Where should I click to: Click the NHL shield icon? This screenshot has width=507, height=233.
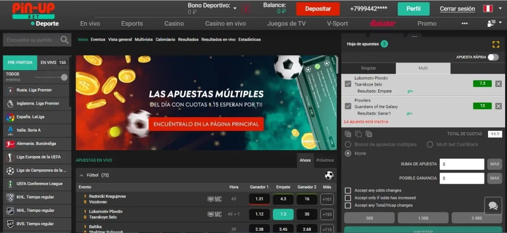pyautogui.click(x=10, y=210)
